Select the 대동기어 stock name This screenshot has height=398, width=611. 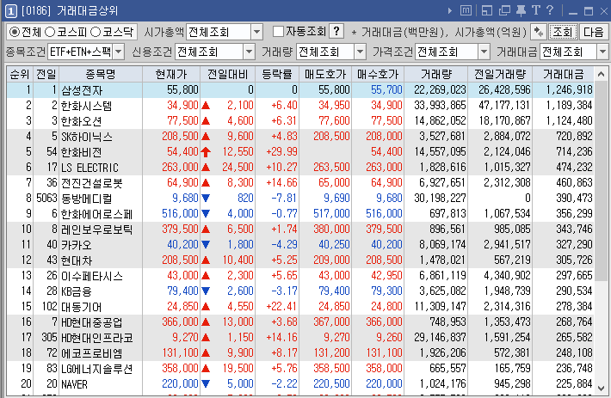pyautogui.click(x=81, y=307)
